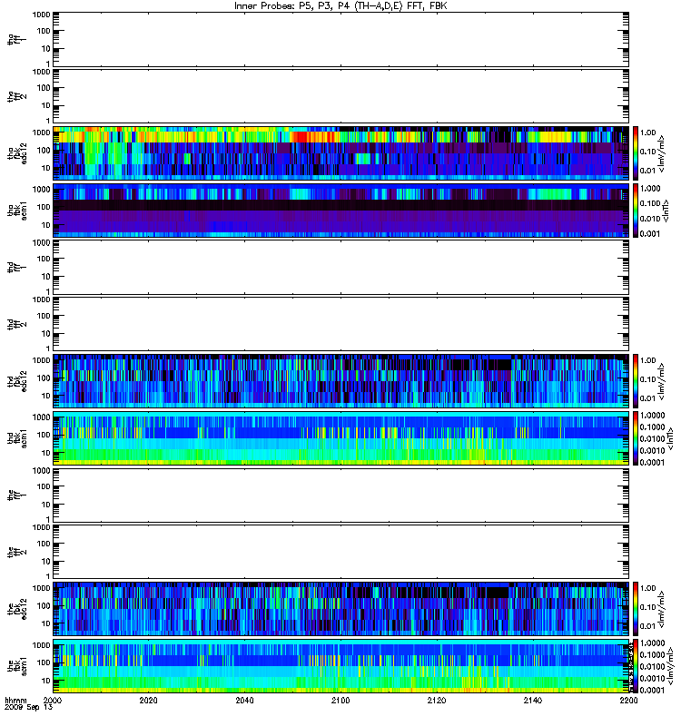Click the thd fbk scm1 spectrogram panel
The image size is (681, 726).
pos(340,438)
